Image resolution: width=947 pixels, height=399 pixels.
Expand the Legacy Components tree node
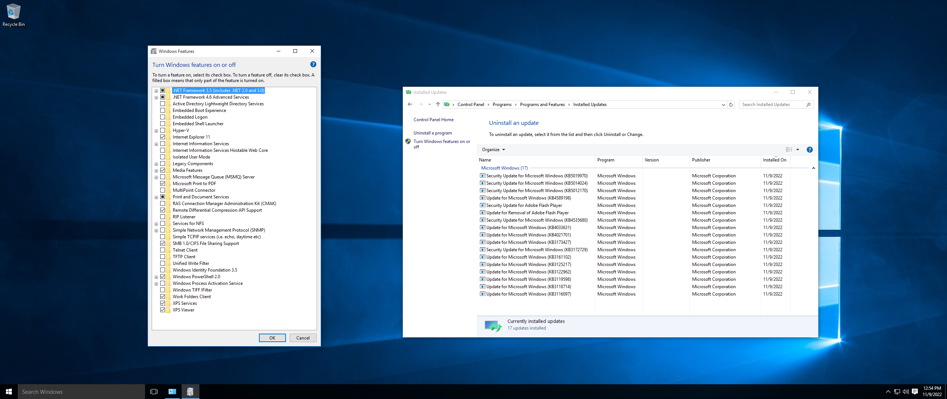156,164
